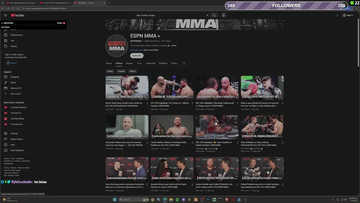Open Movies & TV under Explore

click(x=16, y=88)
